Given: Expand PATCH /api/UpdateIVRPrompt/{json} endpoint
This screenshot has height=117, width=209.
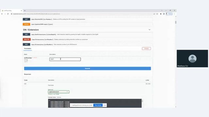Looking at the screenshot, I should click(88, 24).
